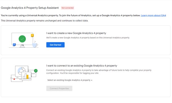Click the heading about creating new GA4 property
Viewport: 172px width, 103px height.
coord(76,33)
